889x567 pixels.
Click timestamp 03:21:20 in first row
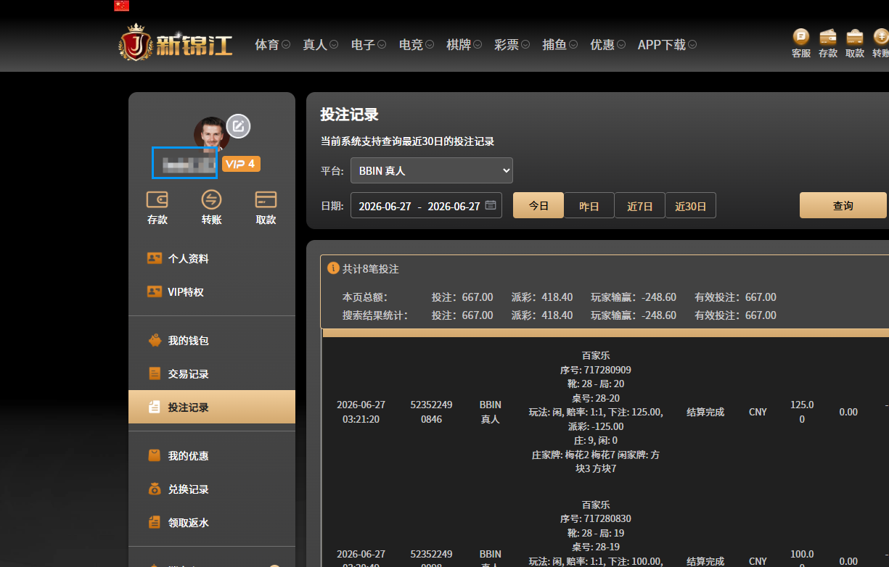point(361,419)
